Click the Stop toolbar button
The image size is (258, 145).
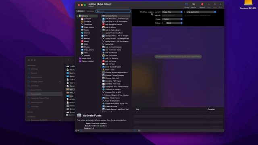215,5
